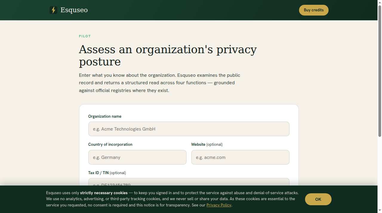382x213 pixels.
Task: Click the green PILOT tag text
Action: (x=85, y=36)
